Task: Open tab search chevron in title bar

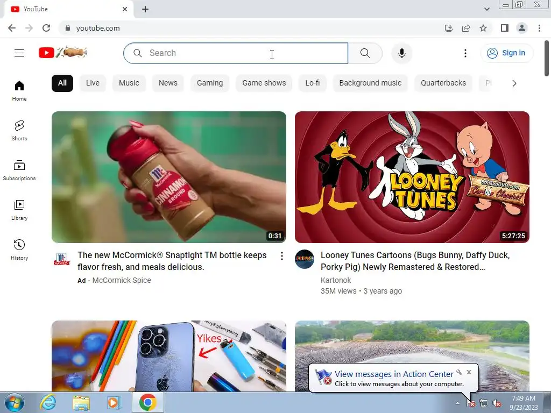Action: click(x=486, y=9)
